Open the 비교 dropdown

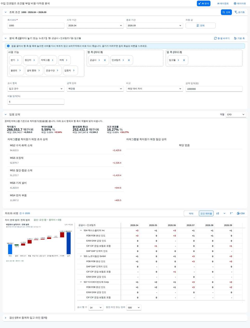(154, 89)
